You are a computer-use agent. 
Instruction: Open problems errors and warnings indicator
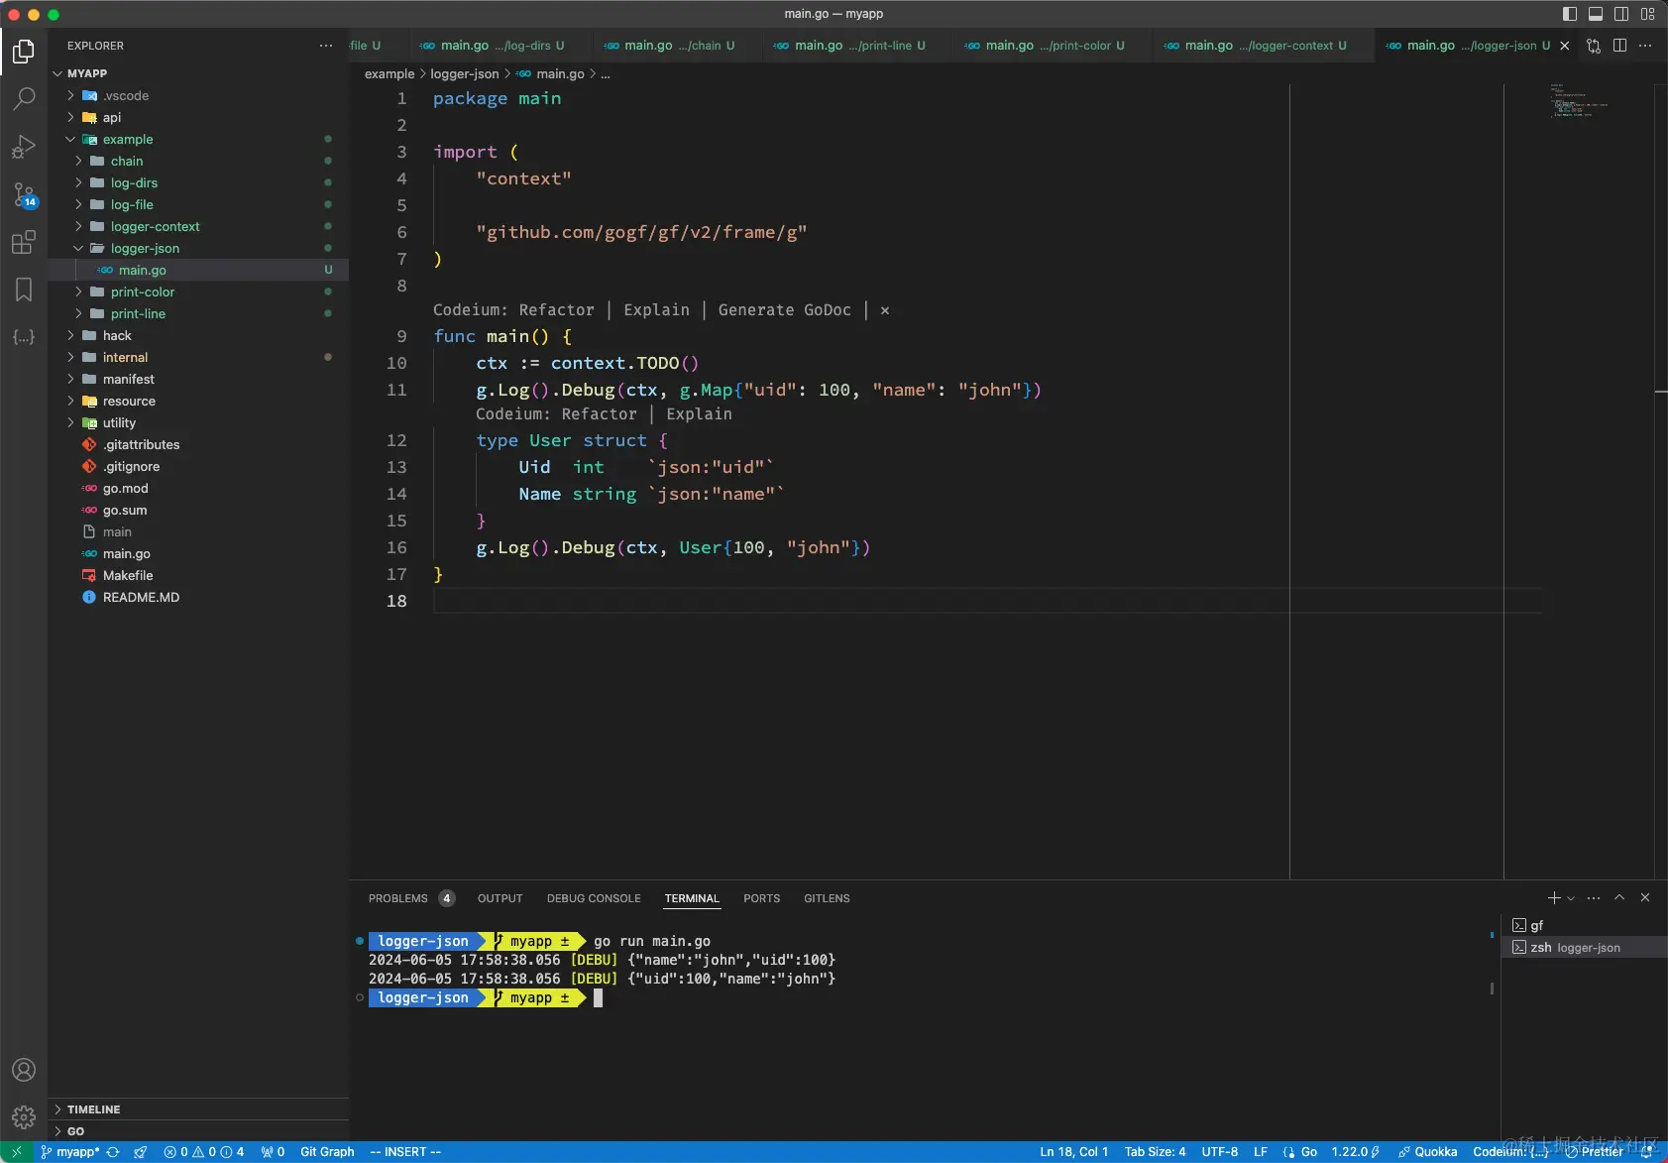tap(204, 1152)
